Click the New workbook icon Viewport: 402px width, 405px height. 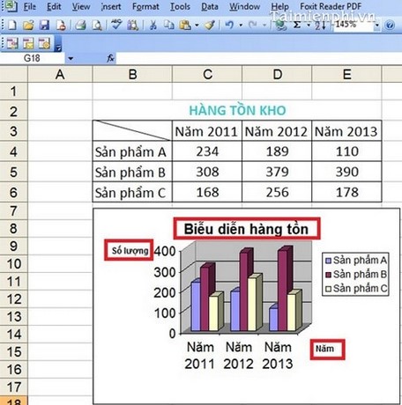12,25
